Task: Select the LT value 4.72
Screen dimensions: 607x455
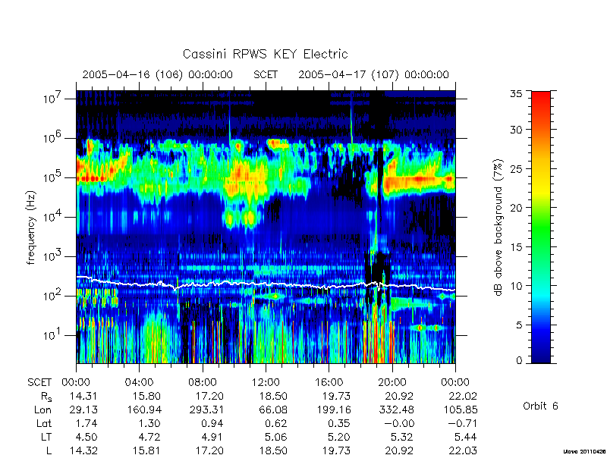Action: point(149,438)
